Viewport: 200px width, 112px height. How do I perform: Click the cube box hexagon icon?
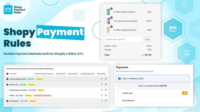[184, 5]
